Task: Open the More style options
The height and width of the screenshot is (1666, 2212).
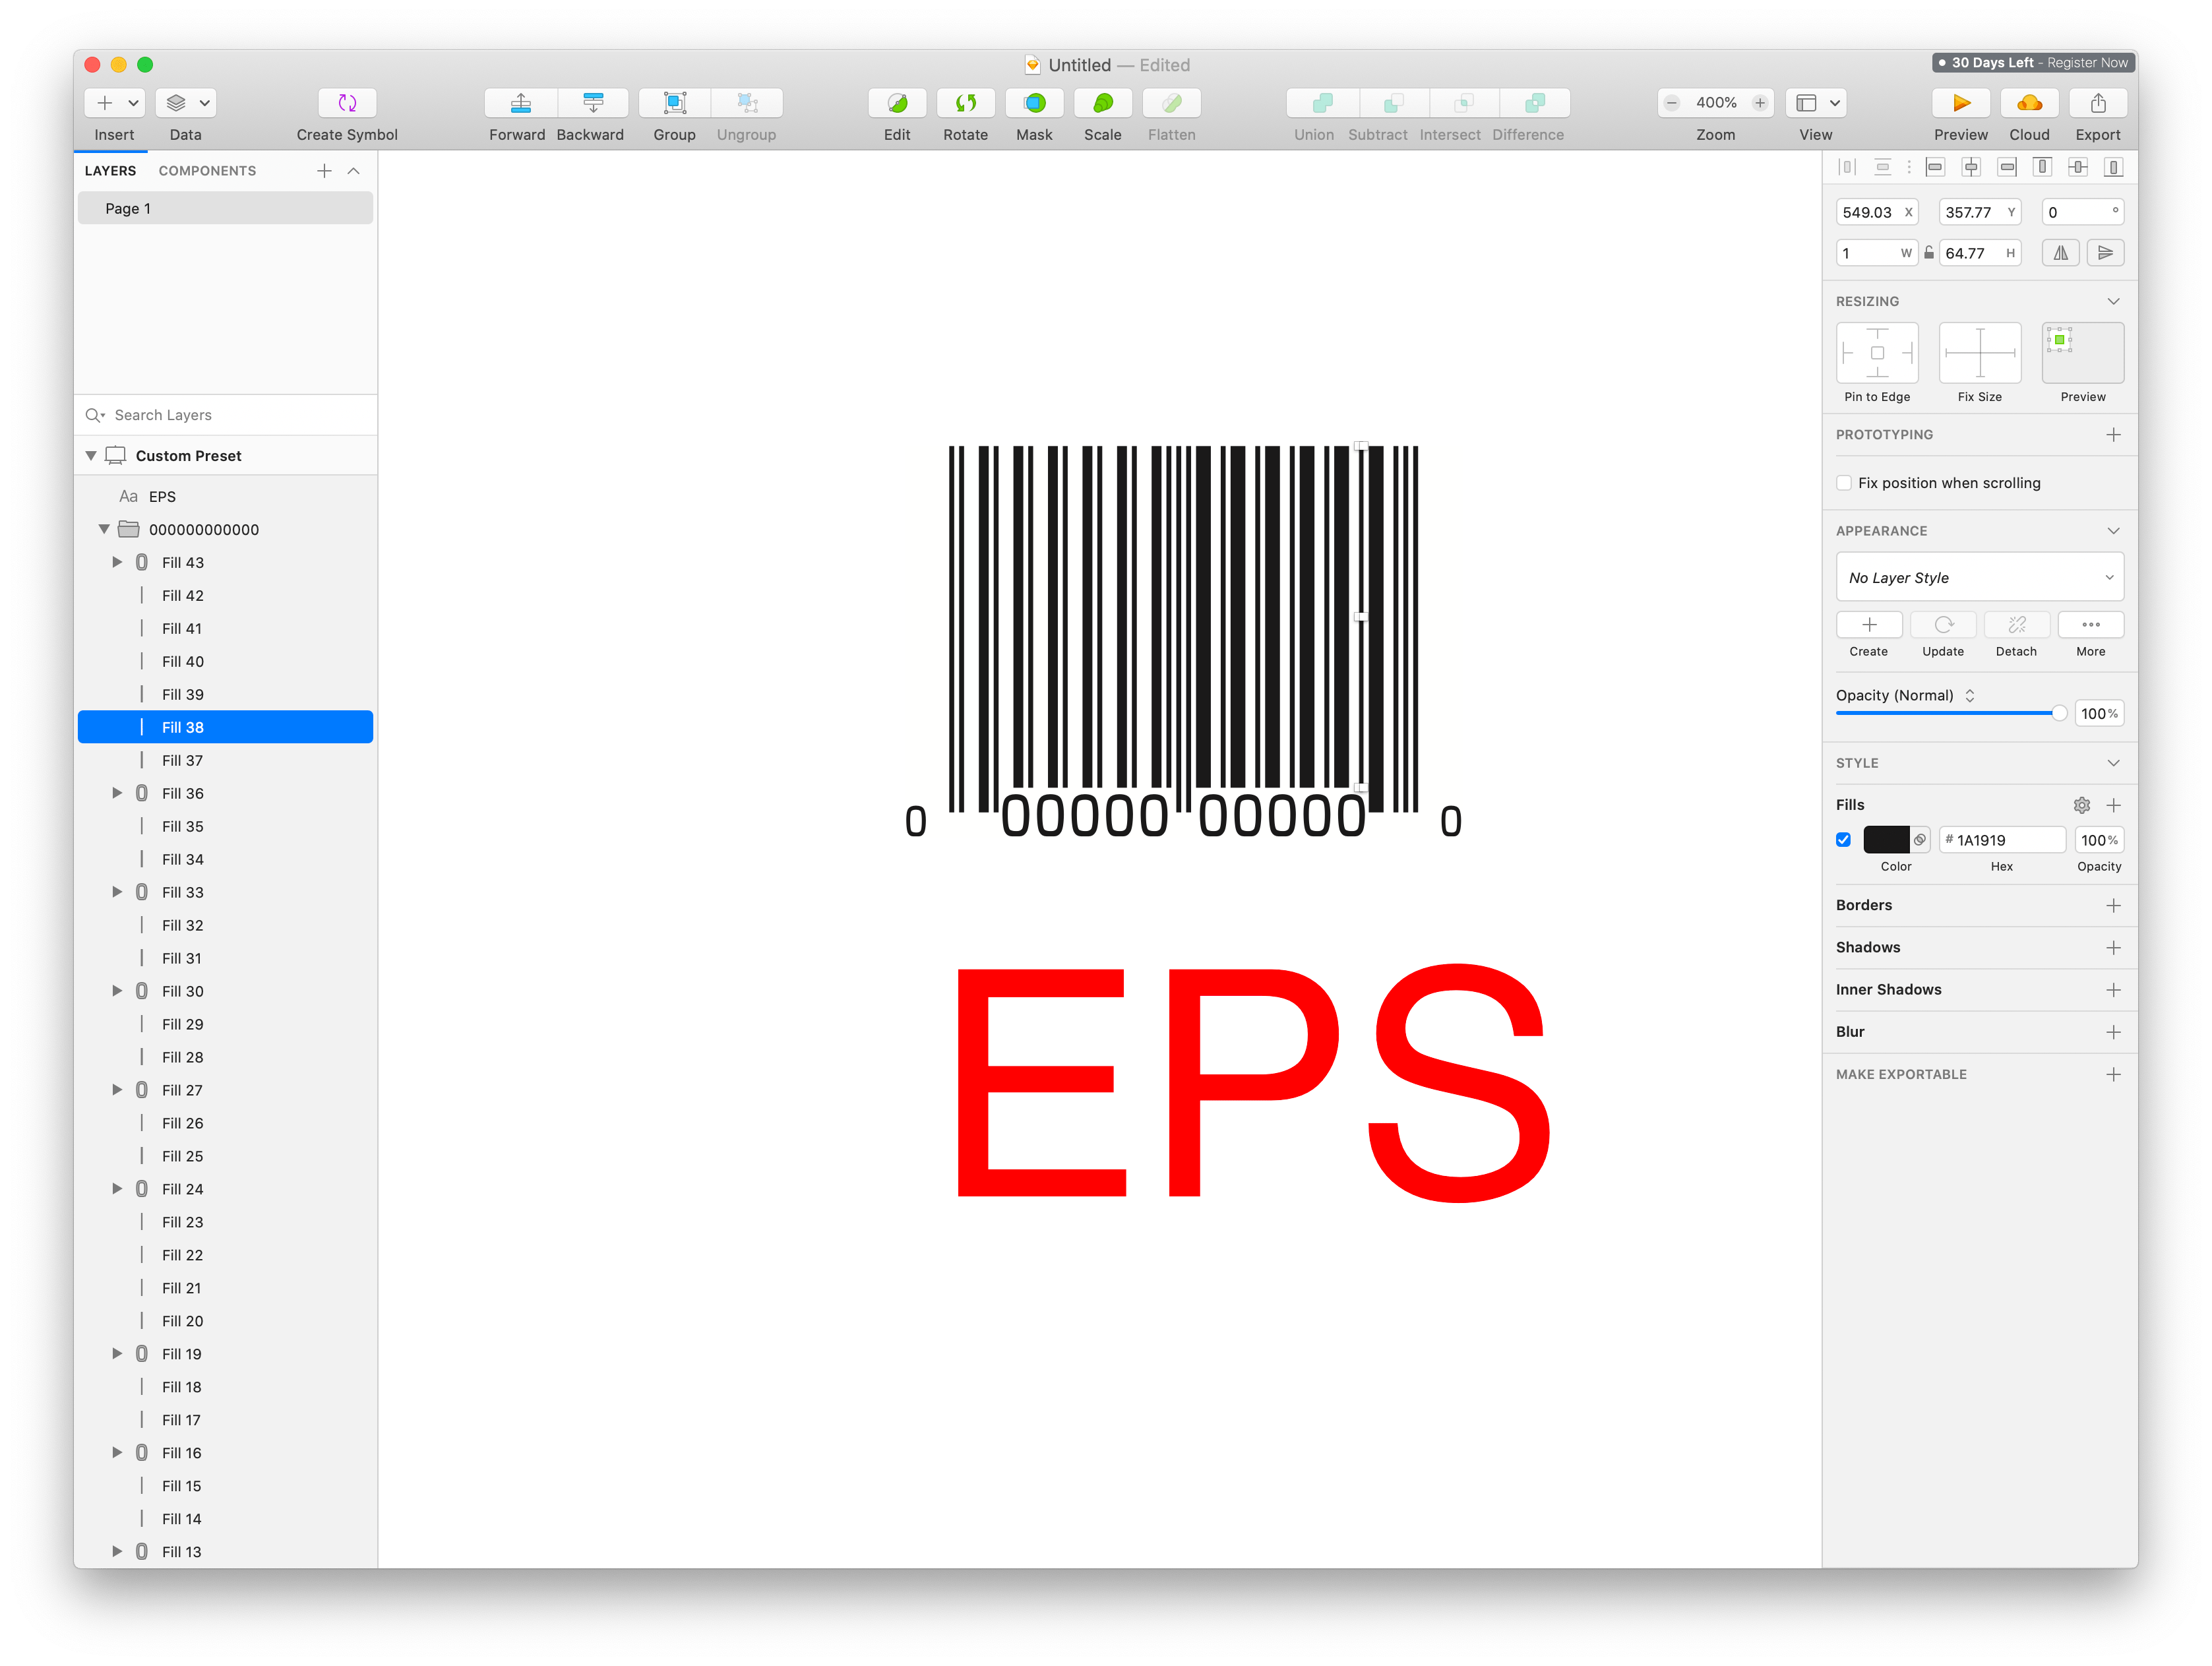Action: 2091,625
